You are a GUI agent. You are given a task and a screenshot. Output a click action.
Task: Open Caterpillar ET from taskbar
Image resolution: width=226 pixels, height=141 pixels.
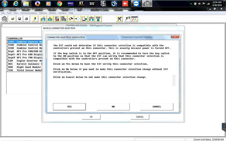pyautogui.click(x=81, y=4)
